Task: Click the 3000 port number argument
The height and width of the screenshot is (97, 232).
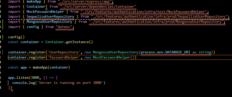Action: pos(35,77)
